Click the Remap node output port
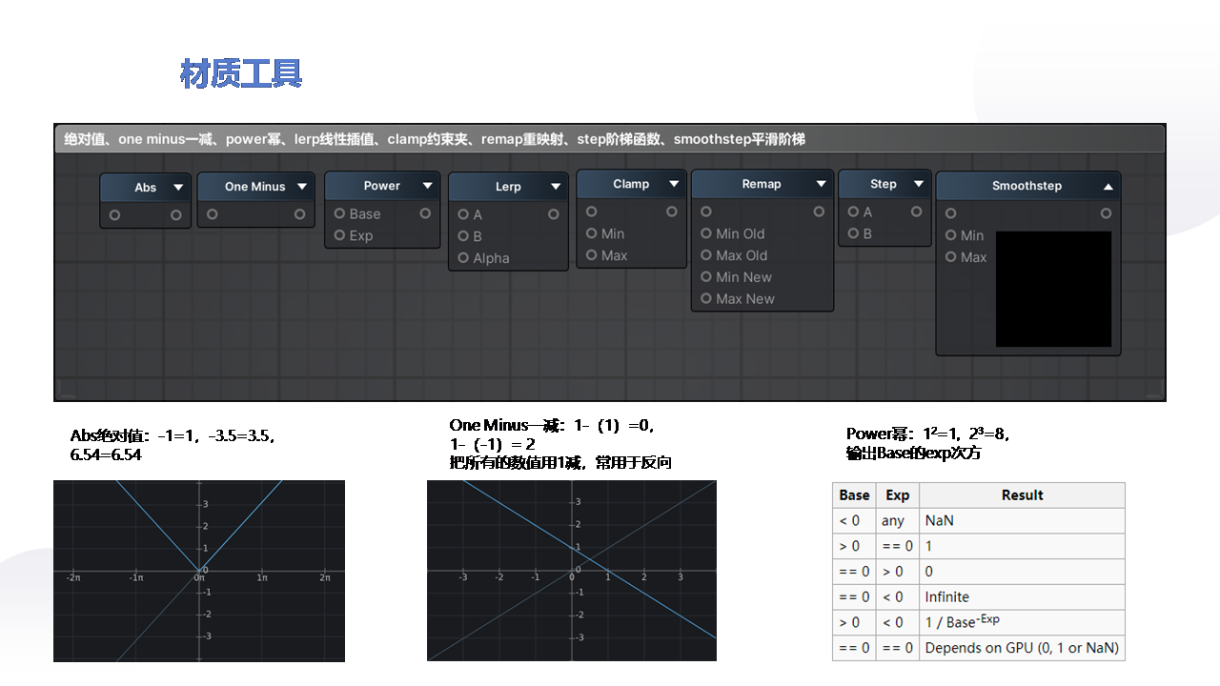The width and height of the screenshot is (1220, 686). (x=819, y=212)
